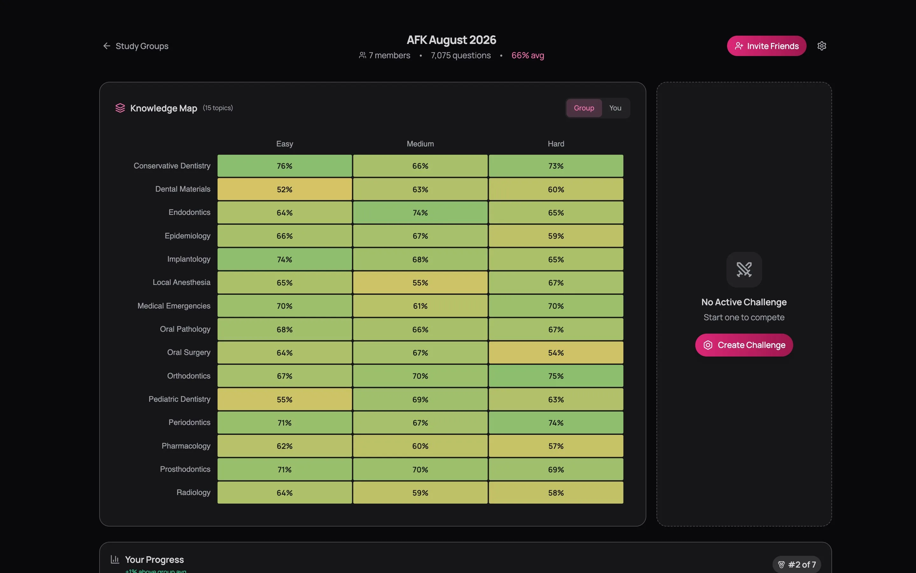Click the target icon inside Create Challenge
Screen dimensions: 916x573
(708, 345)
